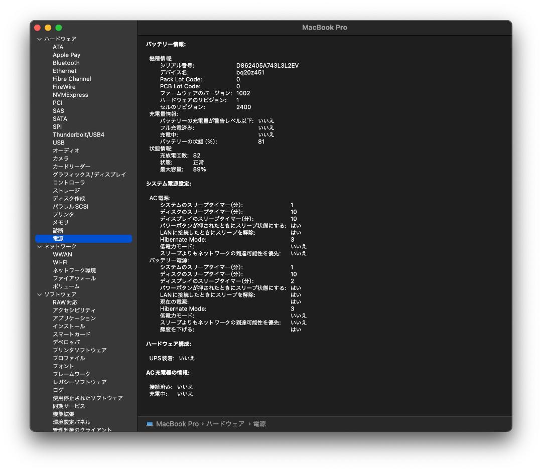Click 電源 in the bottom path bar
This screenshot has height=471, width=542.
[x=259, y=424]
